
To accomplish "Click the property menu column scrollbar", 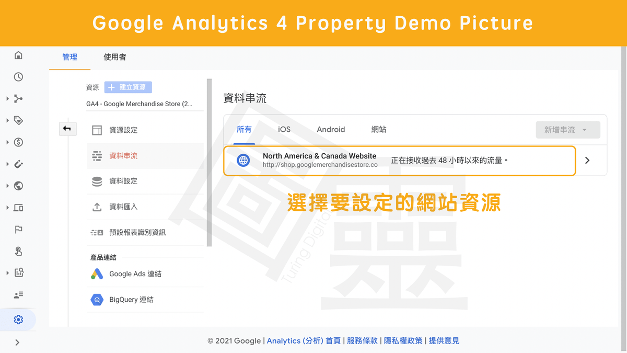I will [210, 162].
